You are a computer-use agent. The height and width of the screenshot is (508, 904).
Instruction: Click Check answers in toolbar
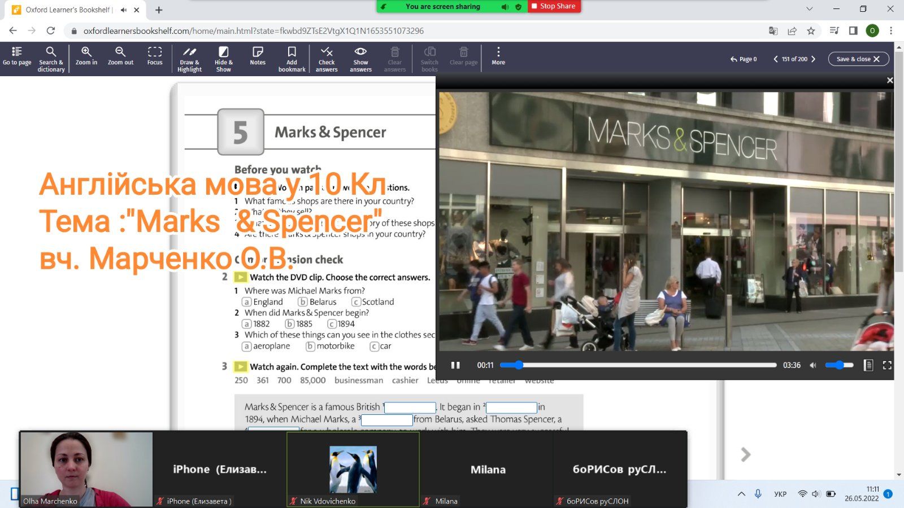(x=327, y=58)
